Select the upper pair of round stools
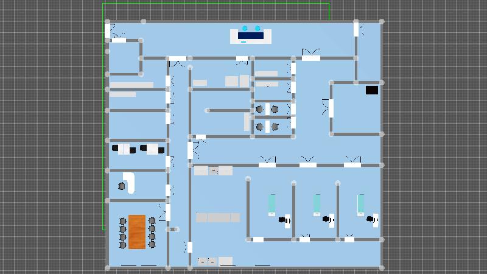The height and width of the screenshot is (274, 487). (267, 110)
